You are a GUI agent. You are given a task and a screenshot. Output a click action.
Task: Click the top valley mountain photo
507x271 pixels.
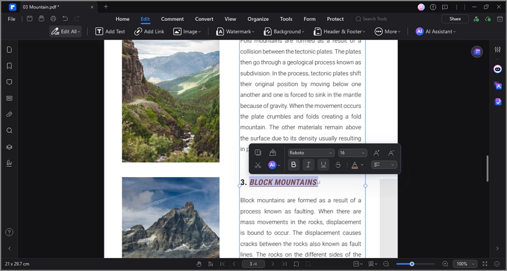click(x=171, y=101)
